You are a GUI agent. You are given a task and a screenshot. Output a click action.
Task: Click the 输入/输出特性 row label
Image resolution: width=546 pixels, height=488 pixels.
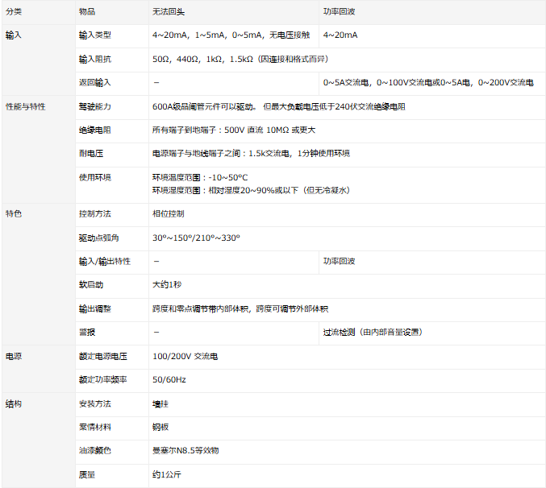[x=105, y=262]
